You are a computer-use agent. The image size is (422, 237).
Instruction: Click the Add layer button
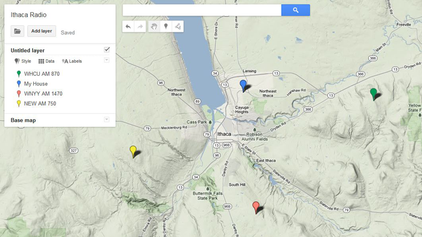[42, 31]
